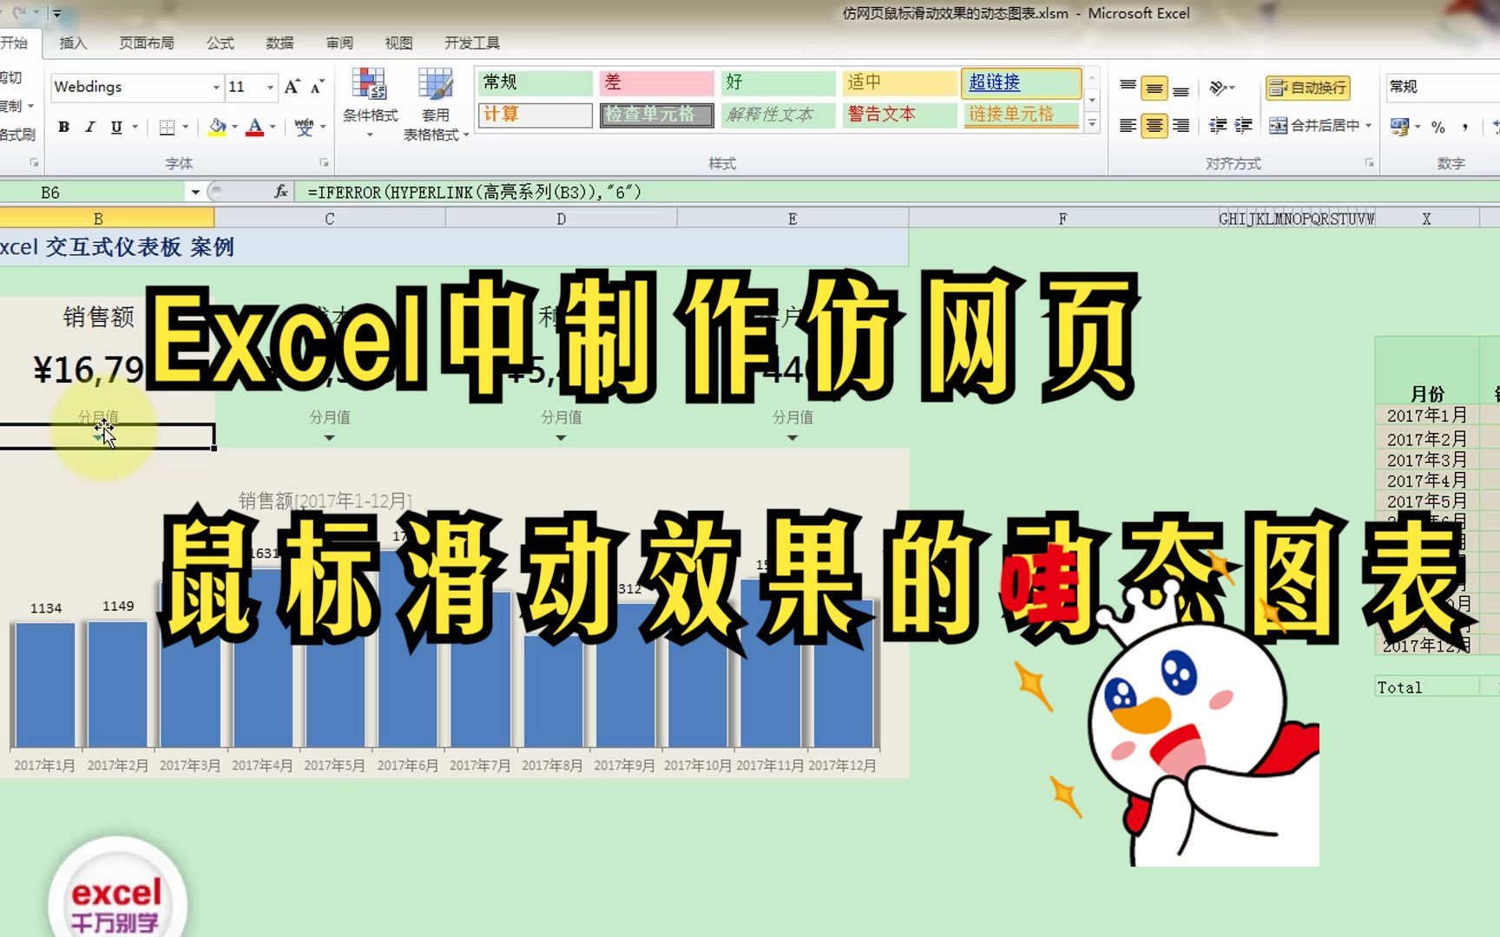Toggle center horizontal alignment

click(1154, 126)
